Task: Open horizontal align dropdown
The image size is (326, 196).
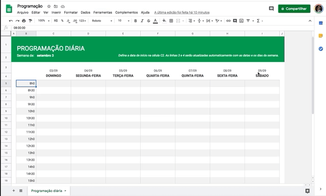Action: (x=192, y=20)
